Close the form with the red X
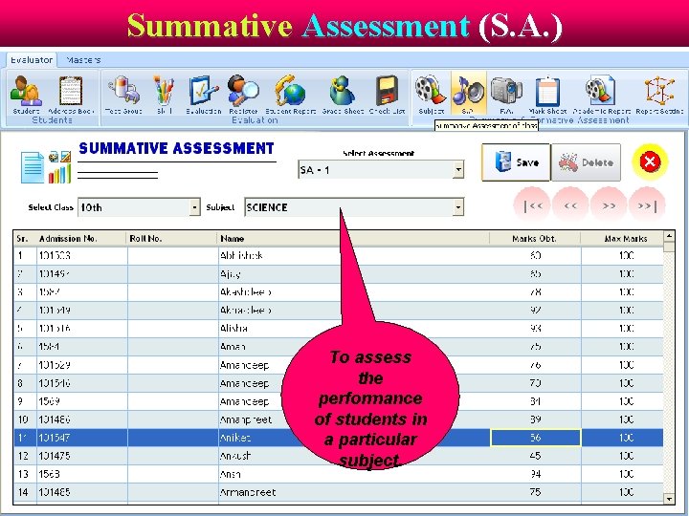The height and width of the screenshot is (516, 689). [x=650, y=161]
